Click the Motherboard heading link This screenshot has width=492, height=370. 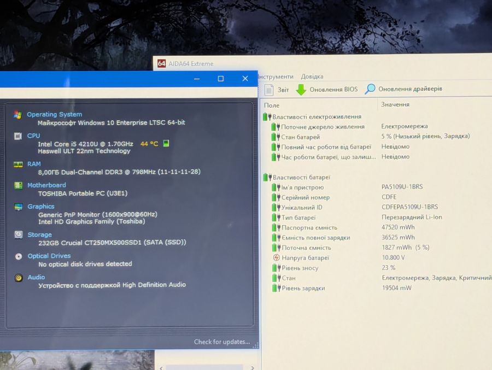(46, 185)
